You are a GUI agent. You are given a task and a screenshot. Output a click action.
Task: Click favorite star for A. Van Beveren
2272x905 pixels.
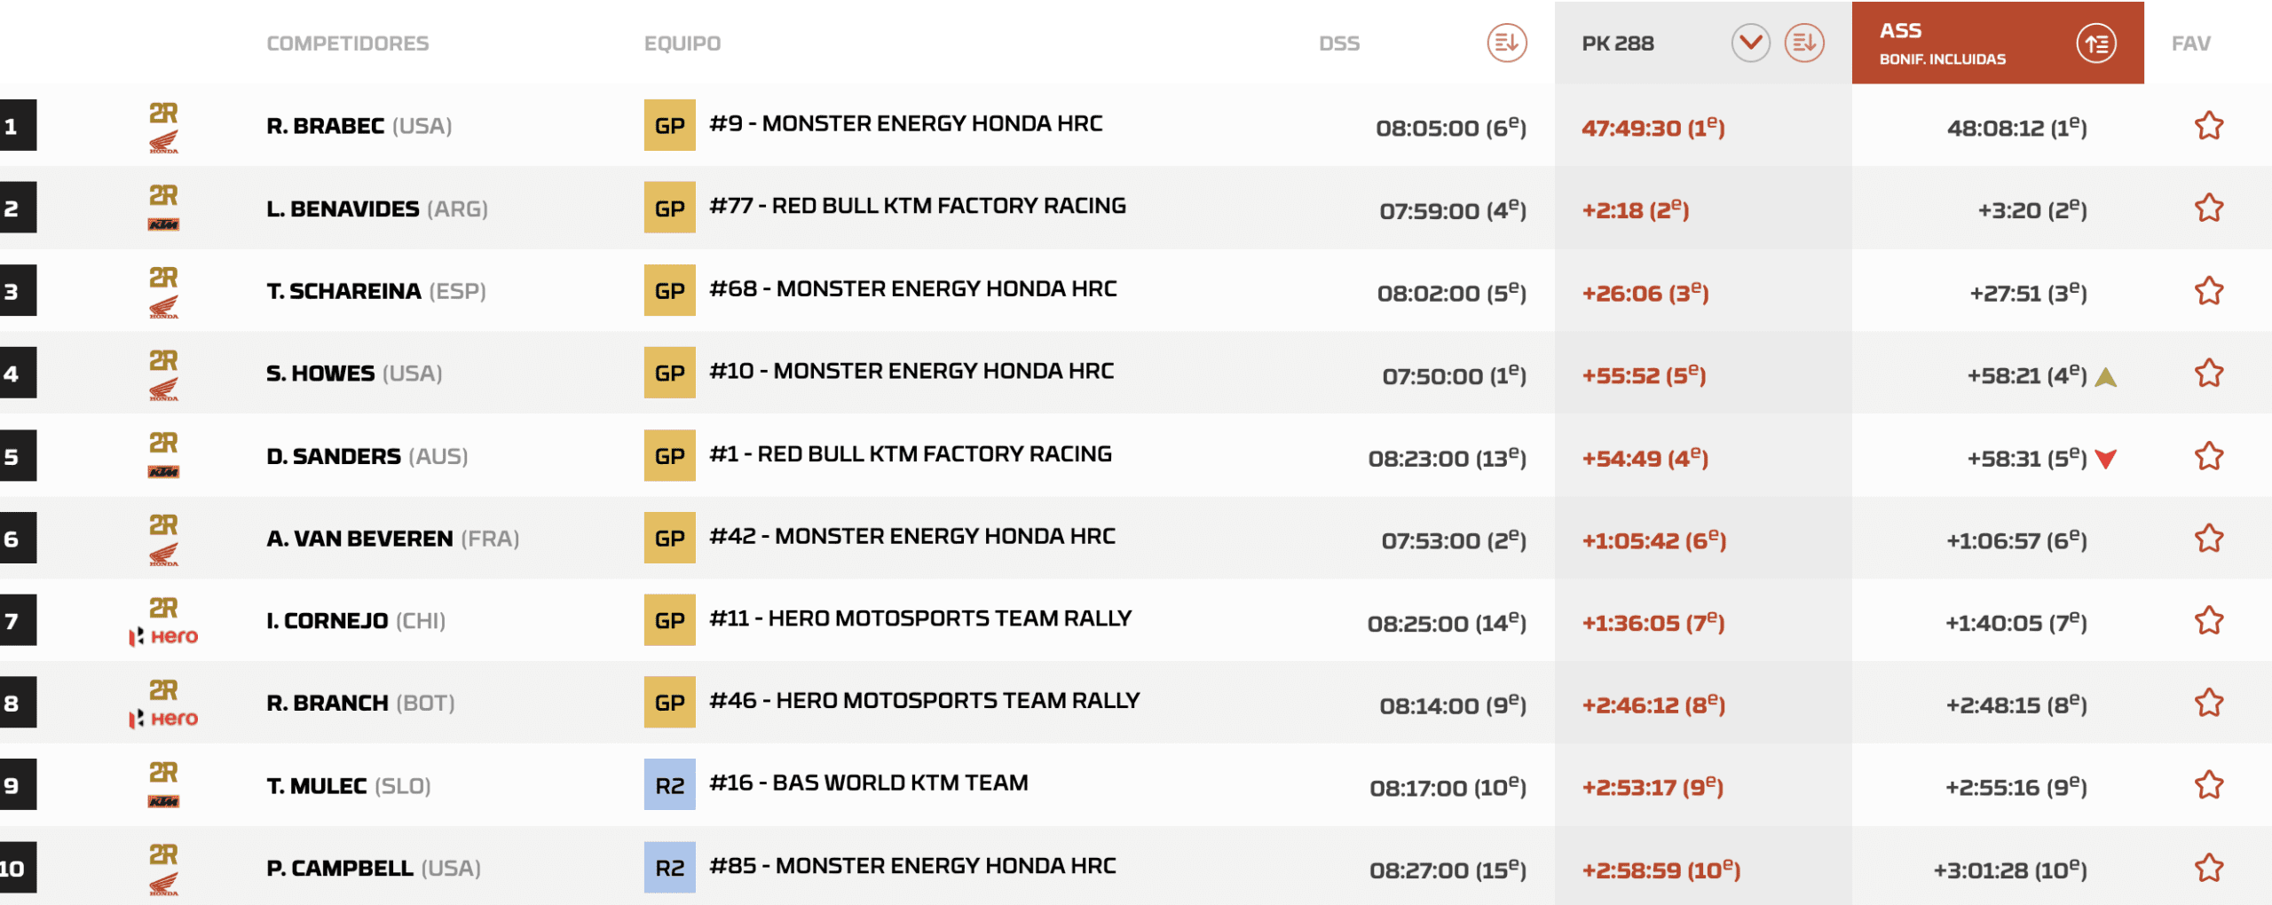2208,539
